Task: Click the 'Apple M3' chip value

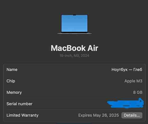Action: (133, 81)
